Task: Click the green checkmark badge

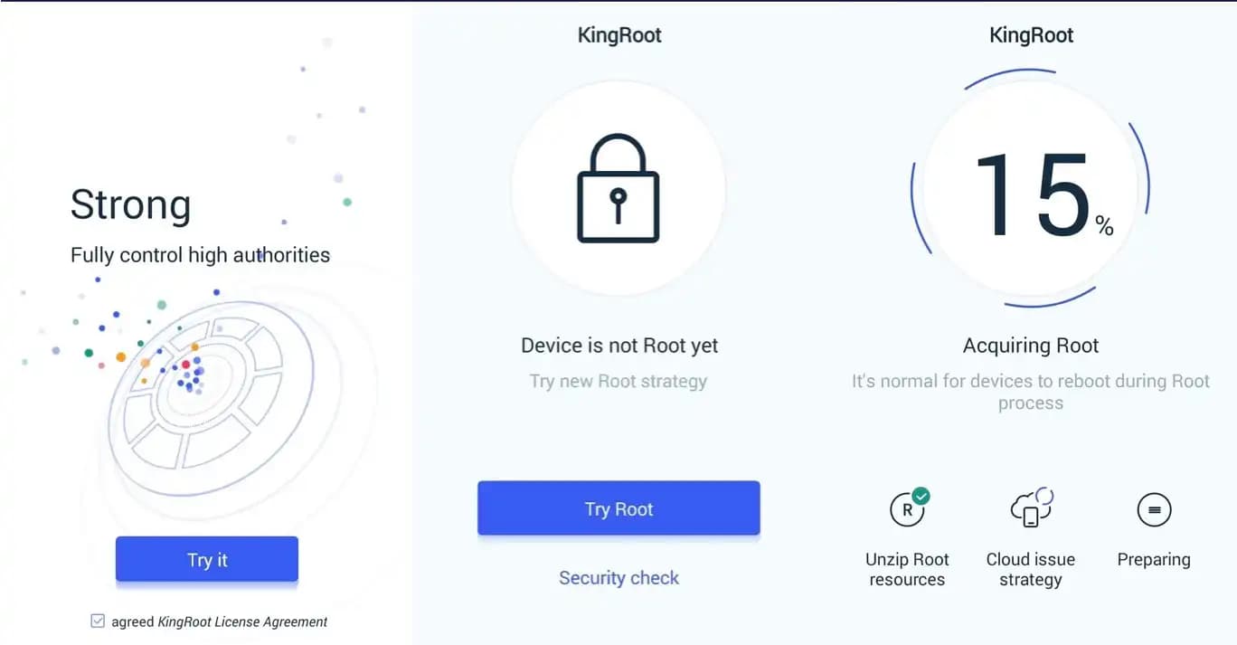Action: click(x=921, y=496)
